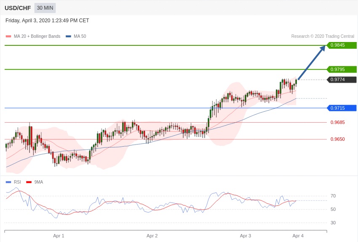Select the MA 20 + Bollinger Bands legend label
The height and width of the screenshot is (242, 358).
click(37, 36)
